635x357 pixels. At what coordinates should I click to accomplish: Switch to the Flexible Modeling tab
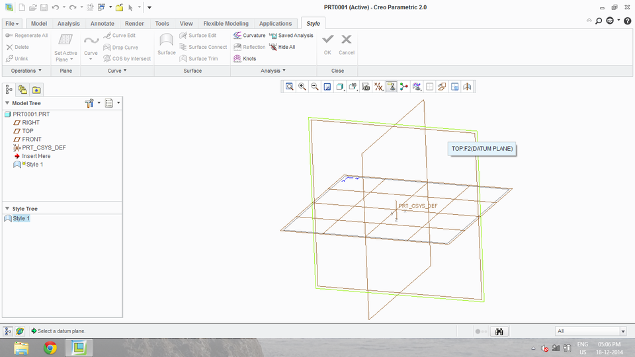tap(226, 24)
